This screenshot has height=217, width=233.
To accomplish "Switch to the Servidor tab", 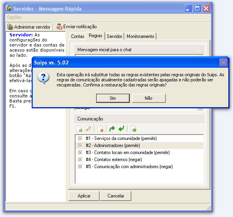I will (x=115, y=36).
